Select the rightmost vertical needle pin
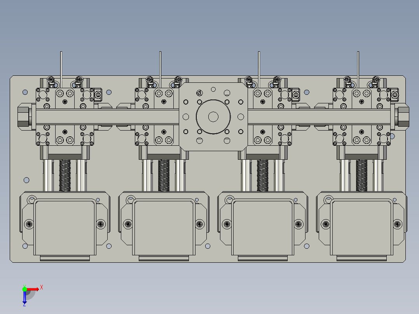The image size is (419, 314). click(358, 70)
